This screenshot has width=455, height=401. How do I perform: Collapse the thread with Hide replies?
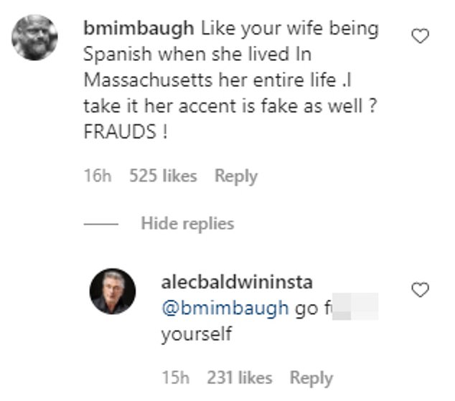(187, 223)
